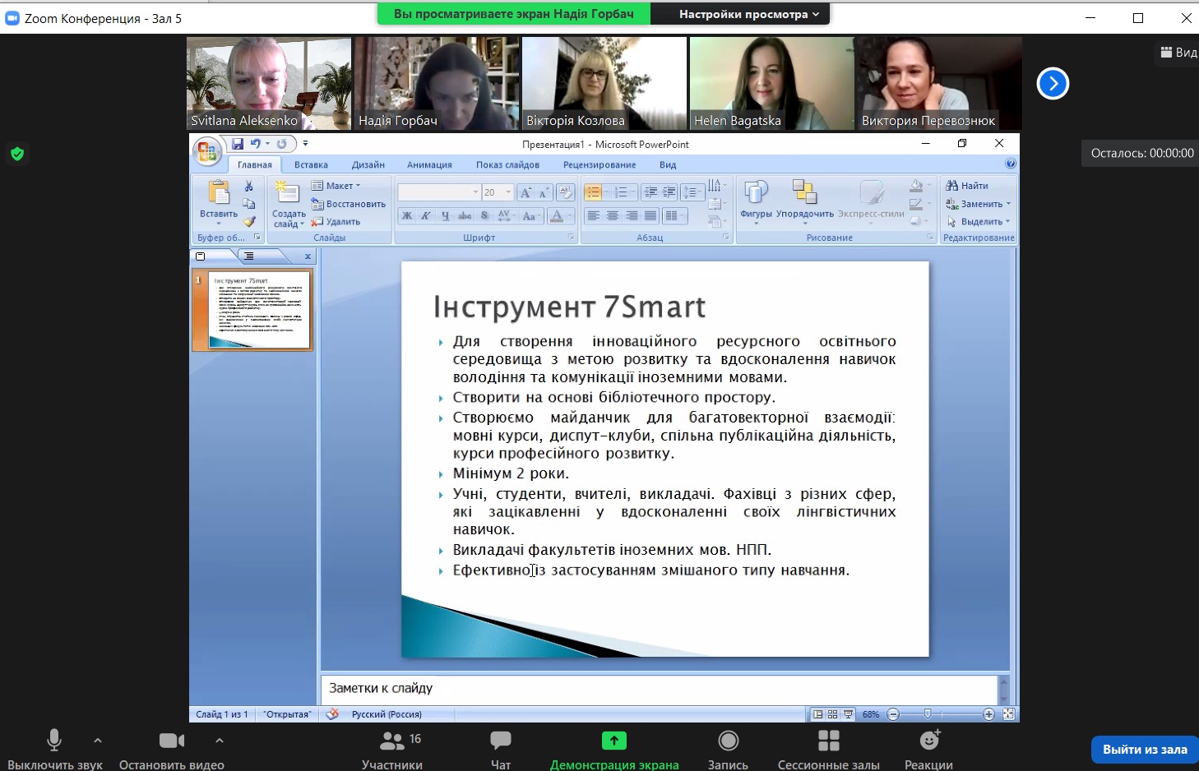Viewport: 1199px width, 771px height.
Task: Switch to the Вставка ribbon tab
Action: click(311, 165)
